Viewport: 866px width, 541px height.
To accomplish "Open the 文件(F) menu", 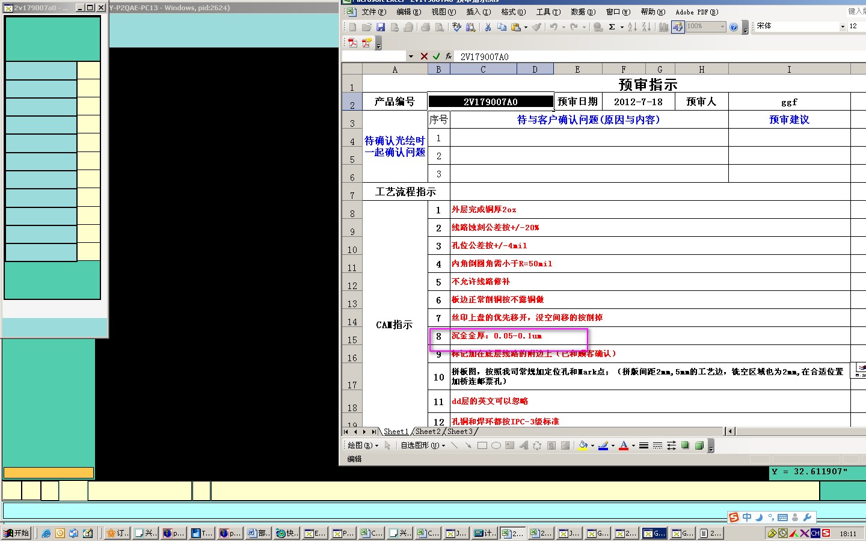I will pos(374,12).
